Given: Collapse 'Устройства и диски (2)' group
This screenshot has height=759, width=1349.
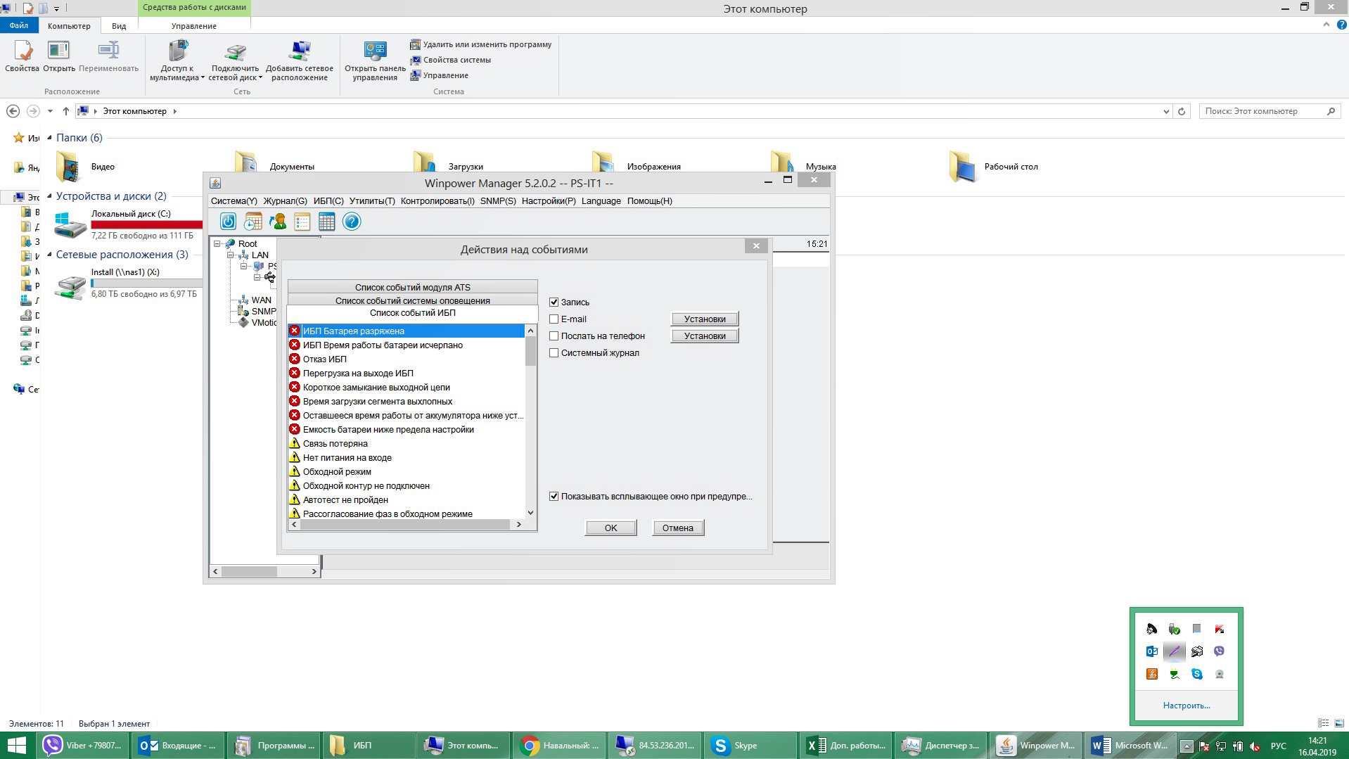Looking at the screenshot, I should pos(49,196).
